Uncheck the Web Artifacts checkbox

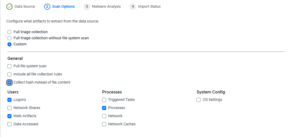point(9,116)
